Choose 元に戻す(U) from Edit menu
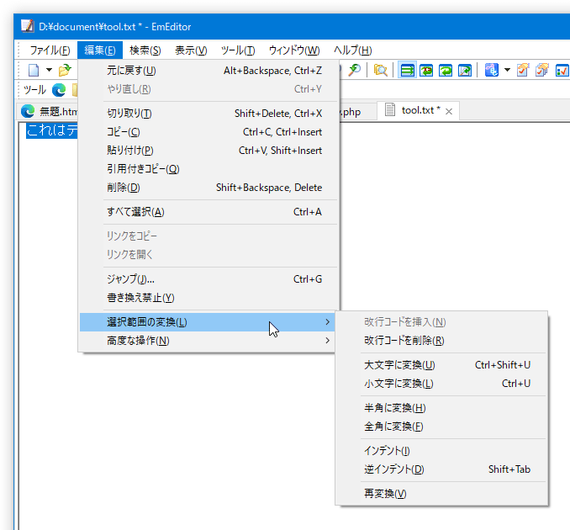 coord(209,71)
